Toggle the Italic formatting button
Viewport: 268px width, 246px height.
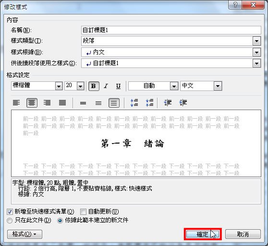(106, 86)
